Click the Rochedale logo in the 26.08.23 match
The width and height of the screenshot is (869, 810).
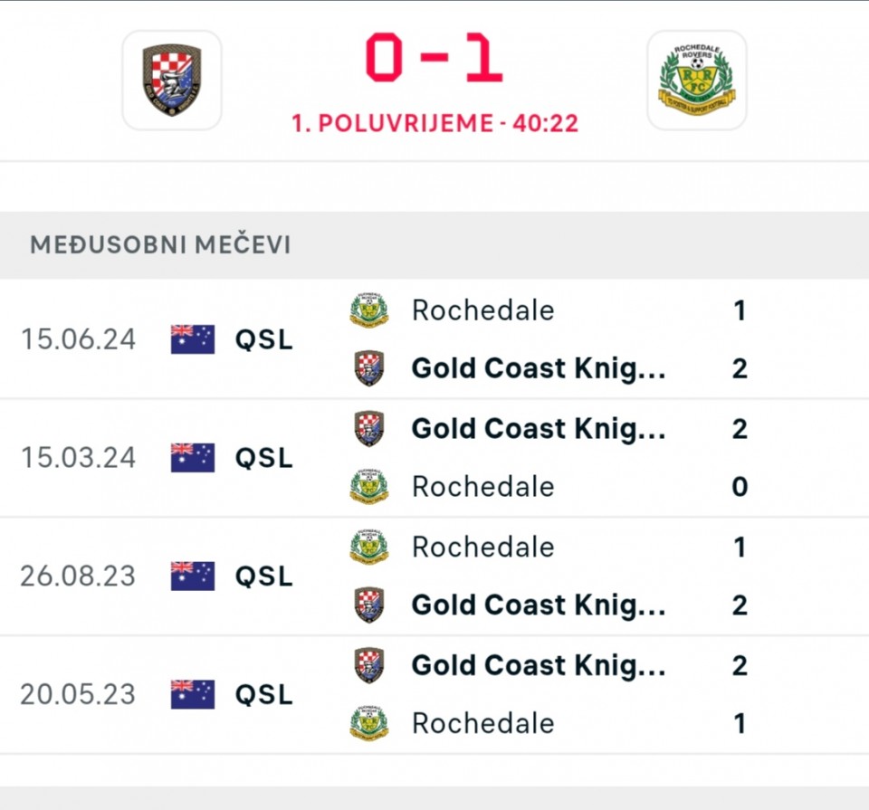(x=369, y=547)
